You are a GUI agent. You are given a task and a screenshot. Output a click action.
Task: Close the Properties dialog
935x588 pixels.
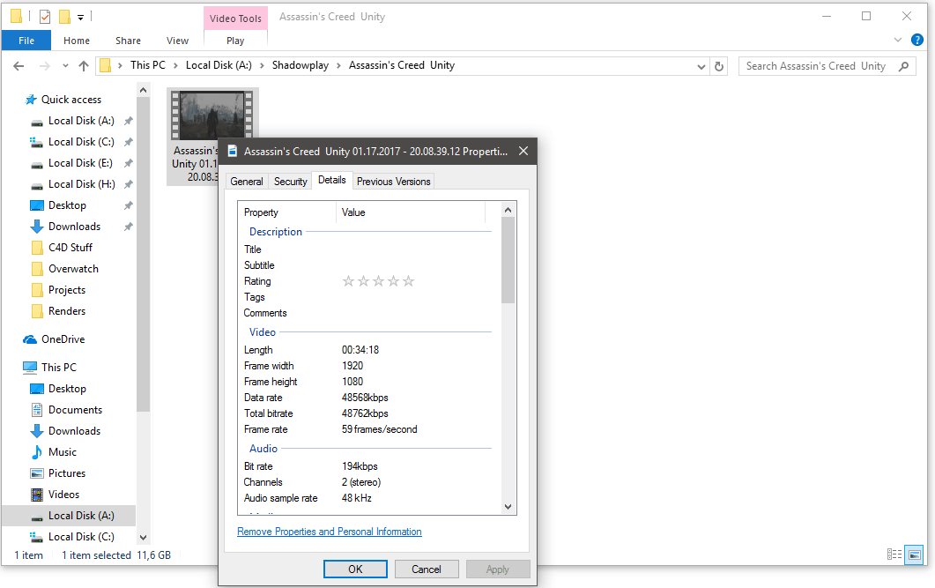coord(523,151)
